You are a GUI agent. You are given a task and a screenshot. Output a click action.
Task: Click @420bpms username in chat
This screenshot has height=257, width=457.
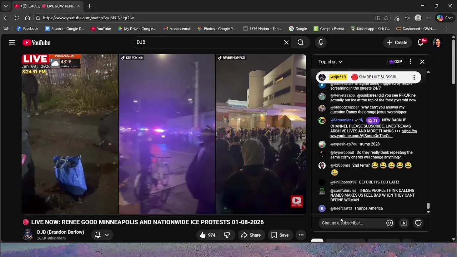tap(340, 166)
